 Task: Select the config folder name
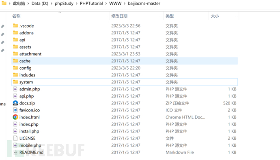pyautogui.click(x=25, y=68)
